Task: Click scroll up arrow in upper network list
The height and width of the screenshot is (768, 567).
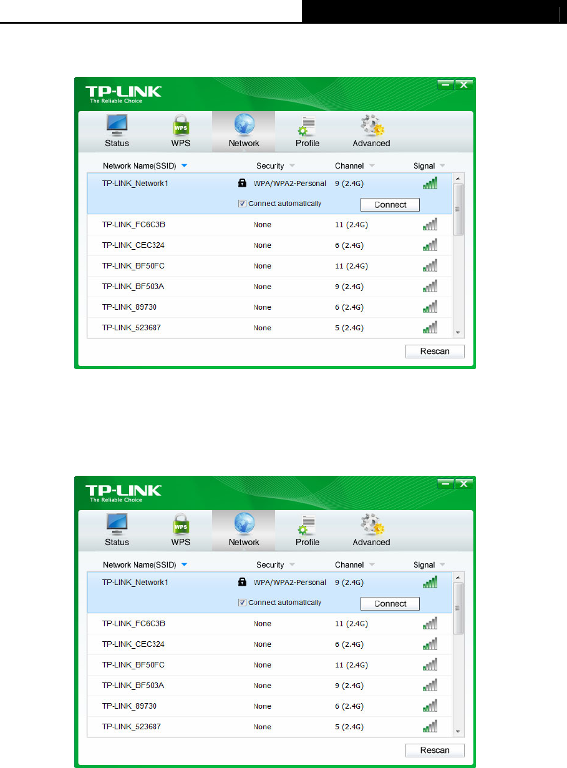Action: coord(458,179)
